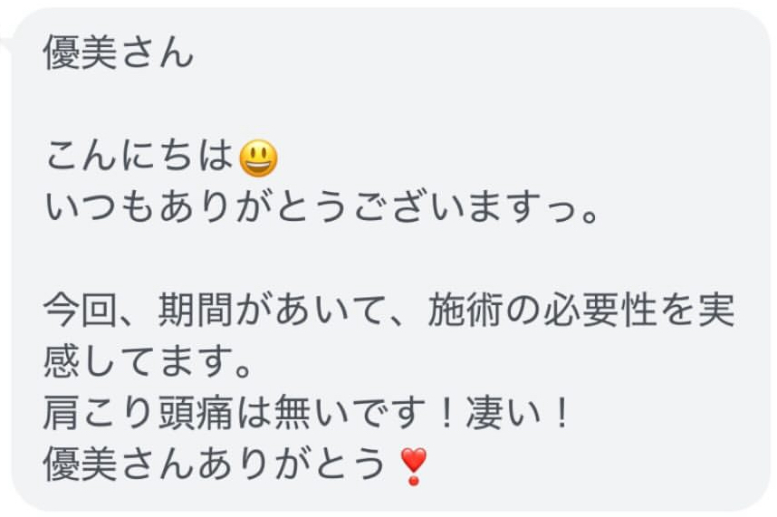This screenshot has height=517, width=777.
Task: Select the 優美さん greeting on the first line
Action: click(x=119, y=53)
